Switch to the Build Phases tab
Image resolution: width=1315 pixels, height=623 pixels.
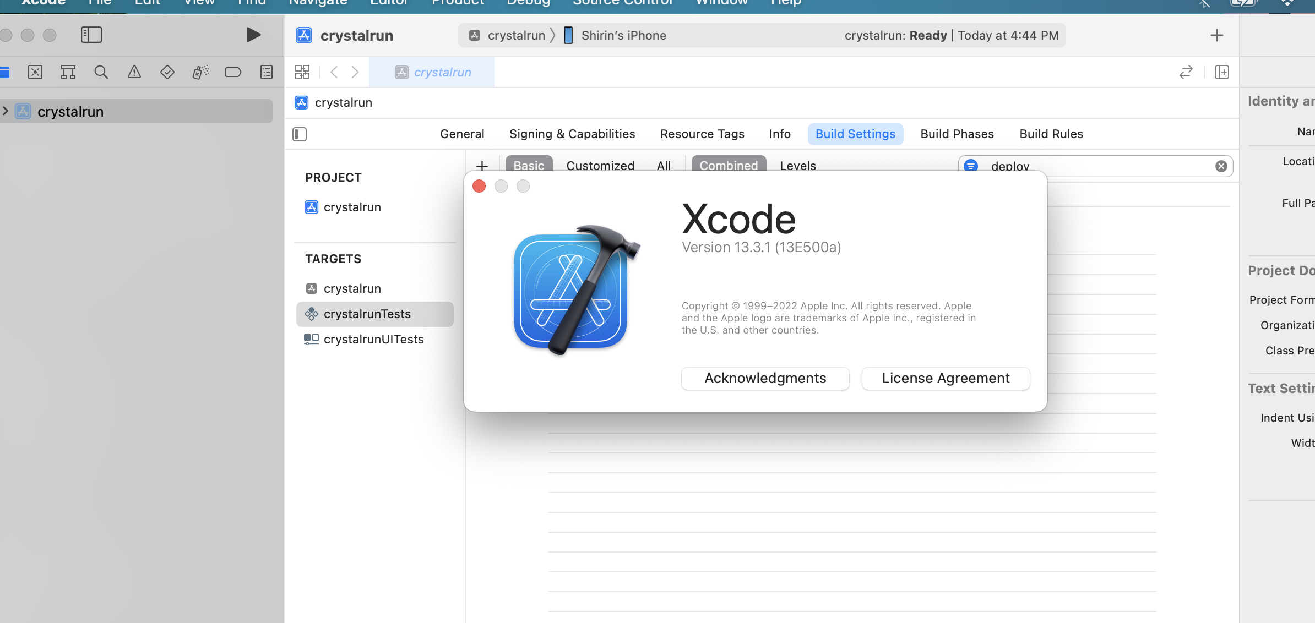click(x=957, y=134)
